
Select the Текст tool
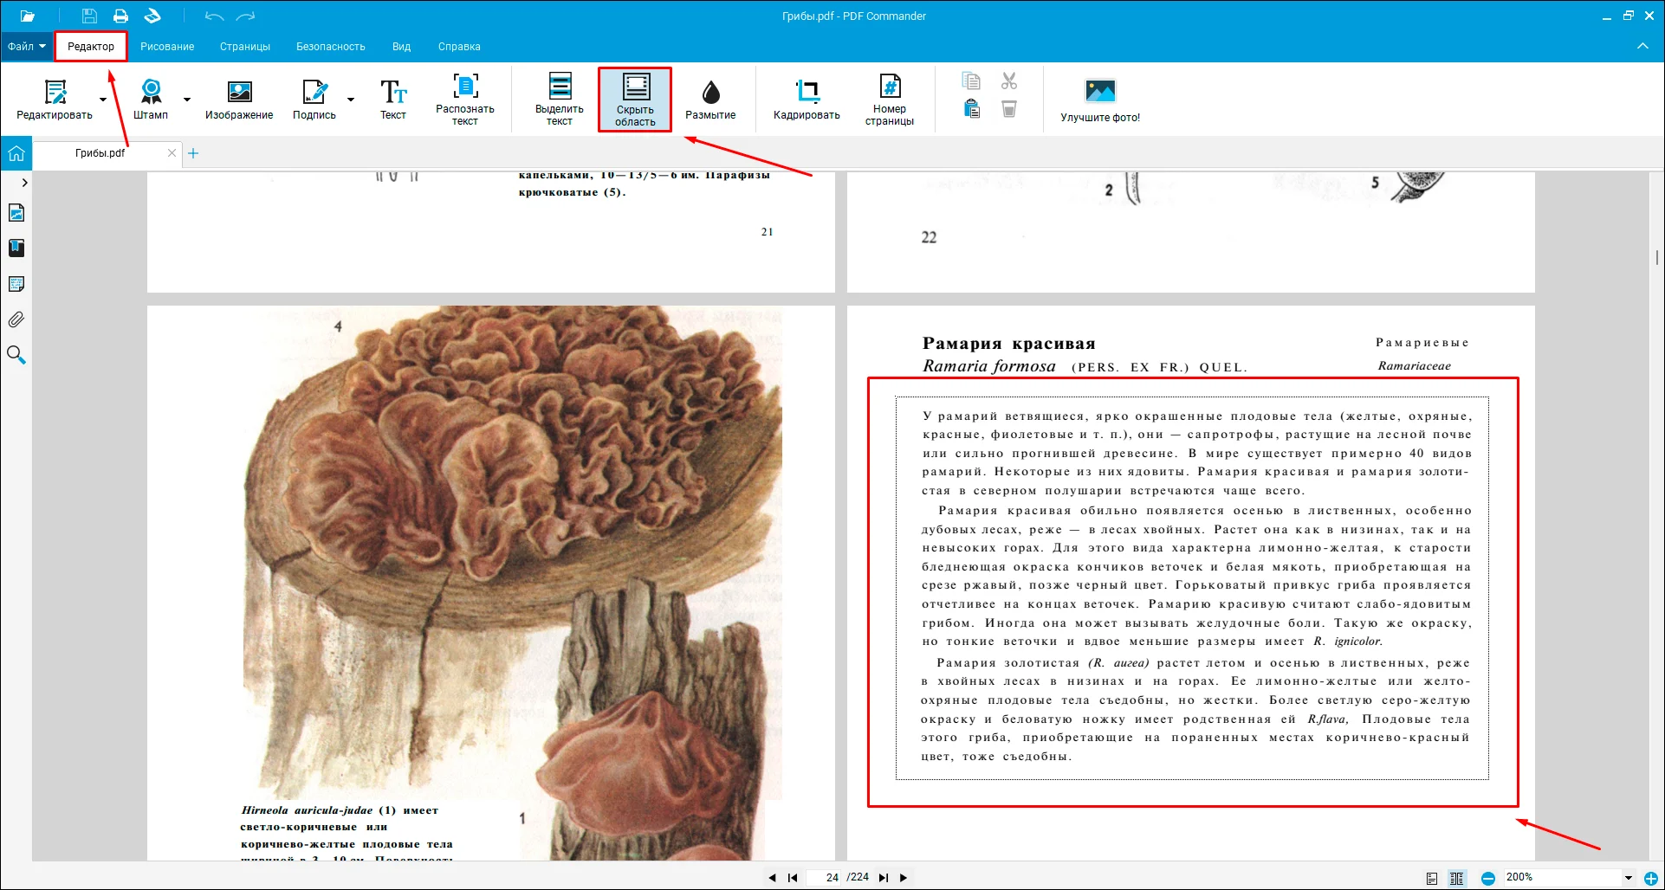(393, 100)
